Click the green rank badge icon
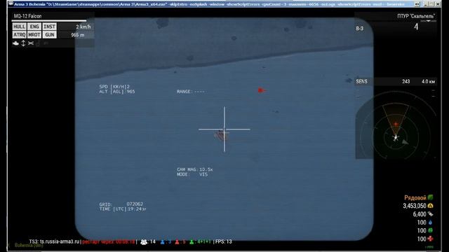The width and height of the screenshot is (449, 252). pyautogui.click(x=430, y=197)
